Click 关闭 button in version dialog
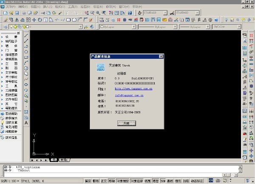This screenshot has height=184, width=255. [x=127, y=124]
